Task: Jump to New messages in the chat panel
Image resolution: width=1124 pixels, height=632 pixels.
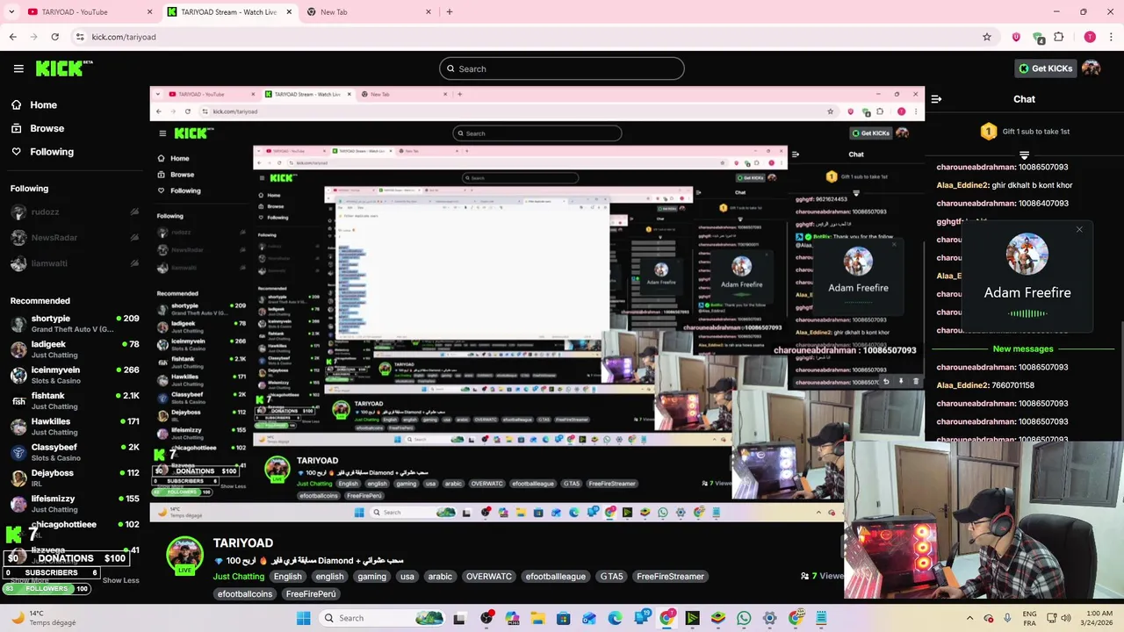Action: [1023, 348]
